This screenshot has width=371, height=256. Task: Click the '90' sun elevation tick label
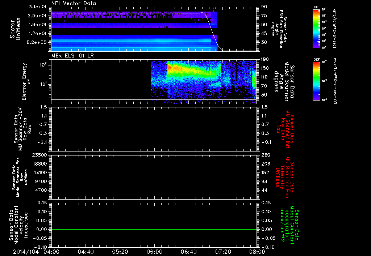point(264,7)
